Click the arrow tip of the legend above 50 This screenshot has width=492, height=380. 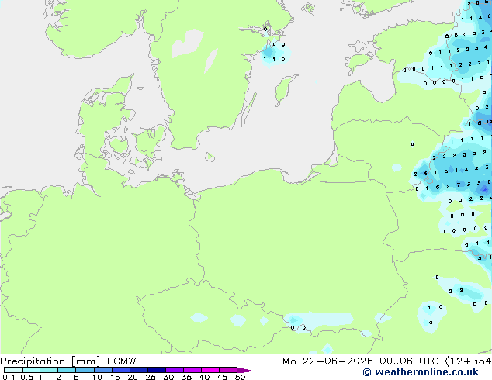point(246,370)
